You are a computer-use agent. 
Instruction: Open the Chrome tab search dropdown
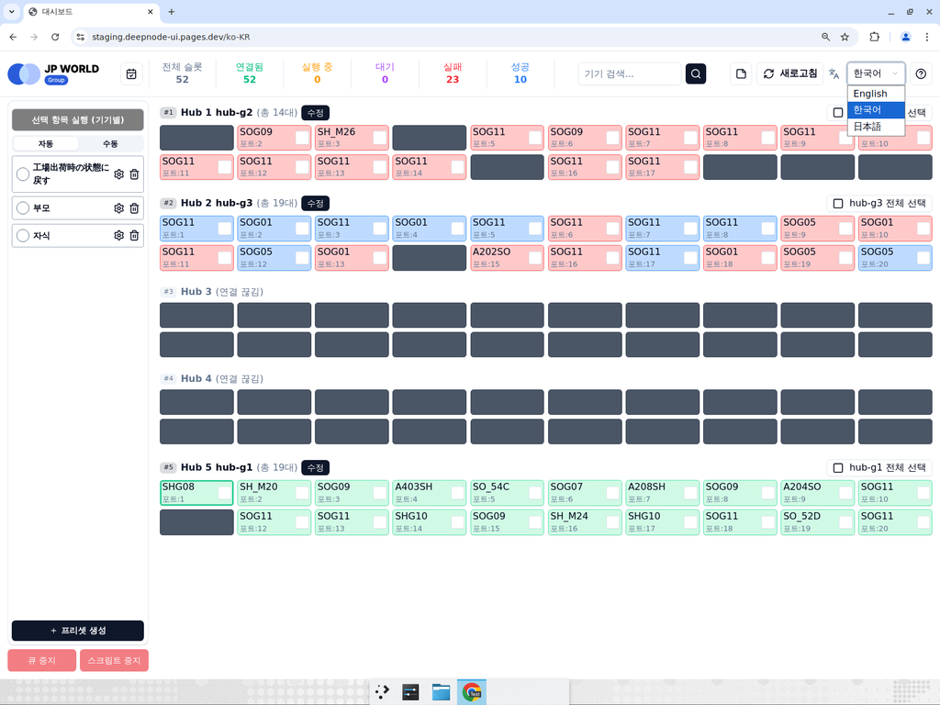(11, 11)
